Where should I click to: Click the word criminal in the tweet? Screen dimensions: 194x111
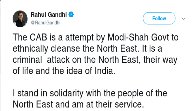pos(27,60)
